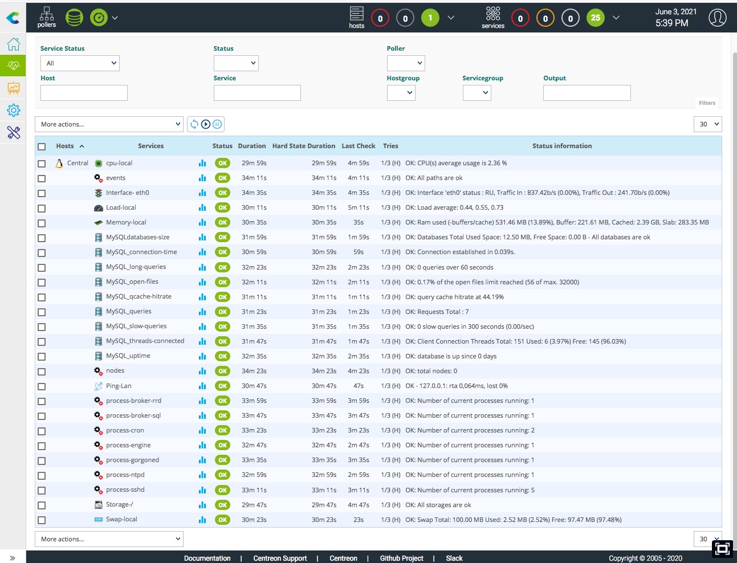Select the checkbox for the Swap-local row
The width and height of the screenshot is (737, 563).
pos(42,520)
